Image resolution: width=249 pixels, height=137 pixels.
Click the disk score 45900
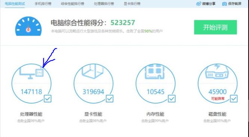pos(218,92)
